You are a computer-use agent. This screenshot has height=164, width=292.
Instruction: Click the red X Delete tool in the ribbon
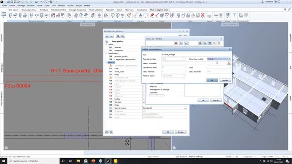tap(203, 15)
